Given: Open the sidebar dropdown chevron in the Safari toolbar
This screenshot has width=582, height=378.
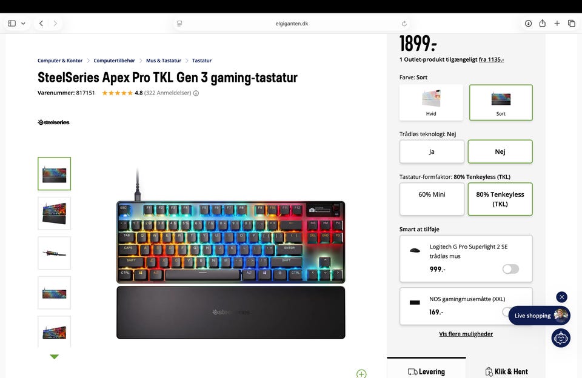Looking at the screenshot, I should coord(23,24).
